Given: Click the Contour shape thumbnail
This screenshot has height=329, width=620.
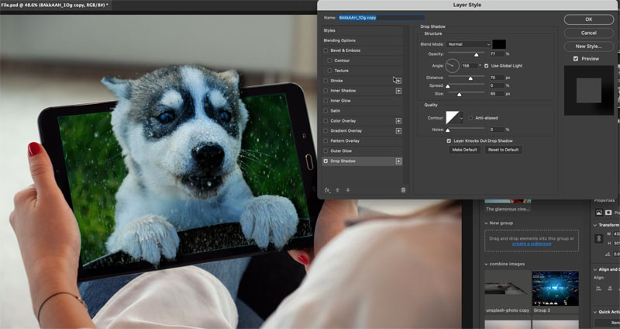Looking at the screenshot, I should (453, 118).
